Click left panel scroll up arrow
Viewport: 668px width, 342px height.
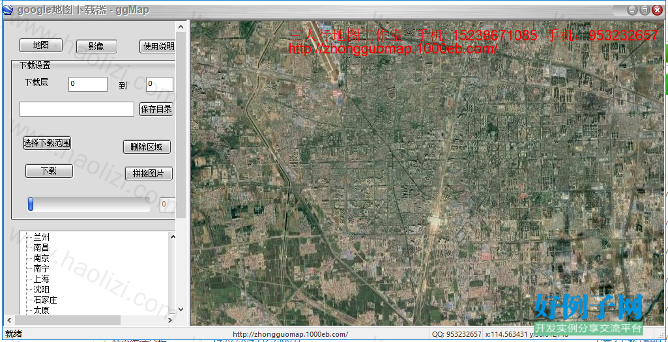181,27
